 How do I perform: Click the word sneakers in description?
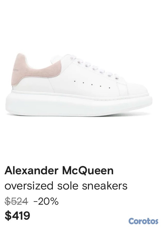point(105,186)
